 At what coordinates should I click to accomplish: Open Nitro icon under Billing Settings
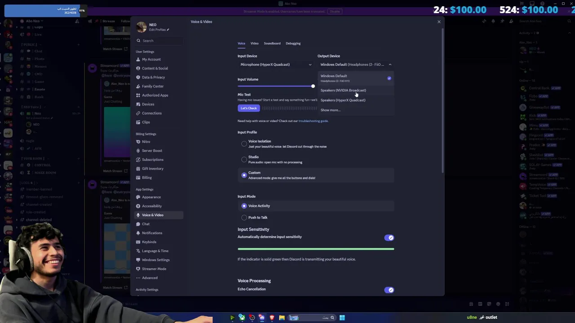coord(138,142)
